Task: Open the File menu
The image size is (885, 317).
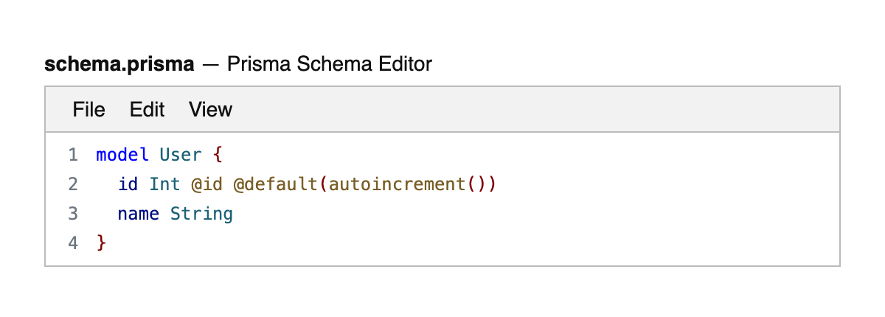Action: (88, 110)
